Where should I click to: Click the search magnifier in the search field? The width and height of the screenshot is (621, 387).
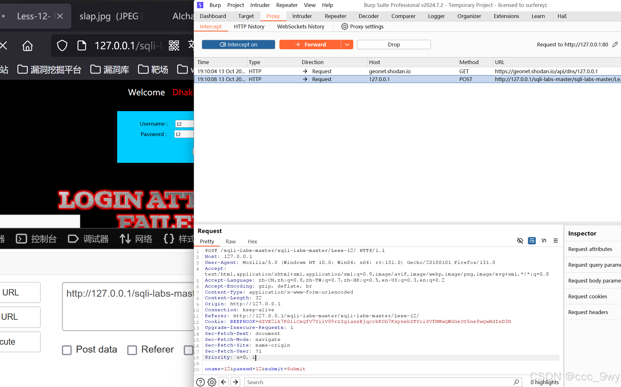516,382
